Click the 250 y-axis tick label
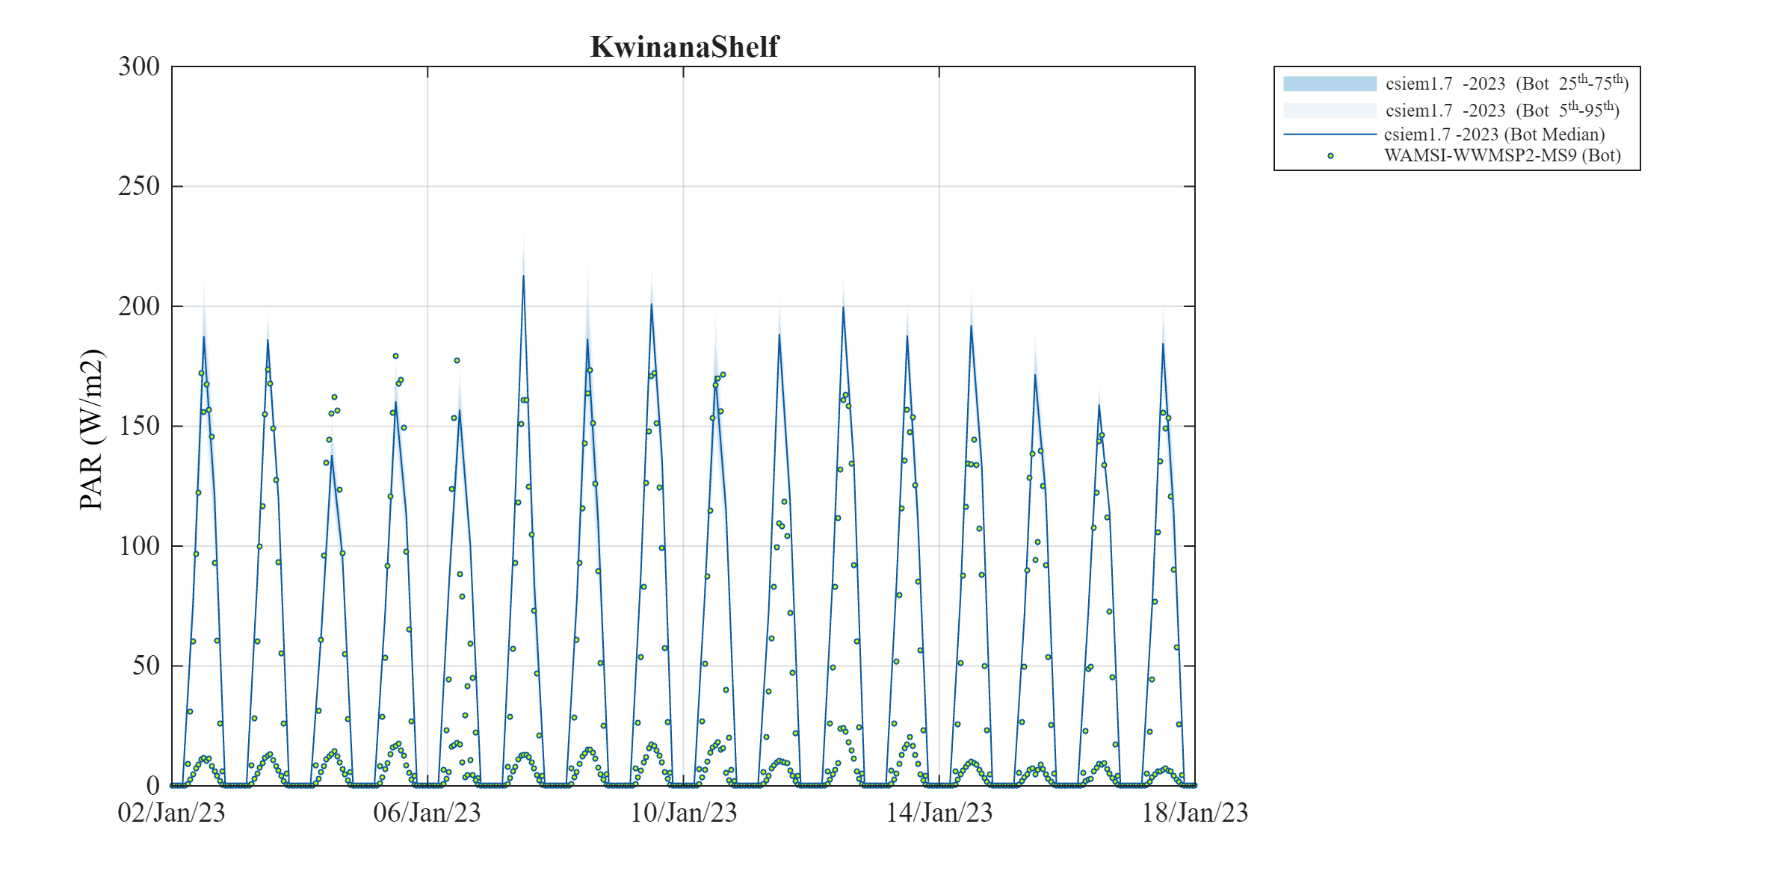The image size is (1766, 883). [139, 186]
